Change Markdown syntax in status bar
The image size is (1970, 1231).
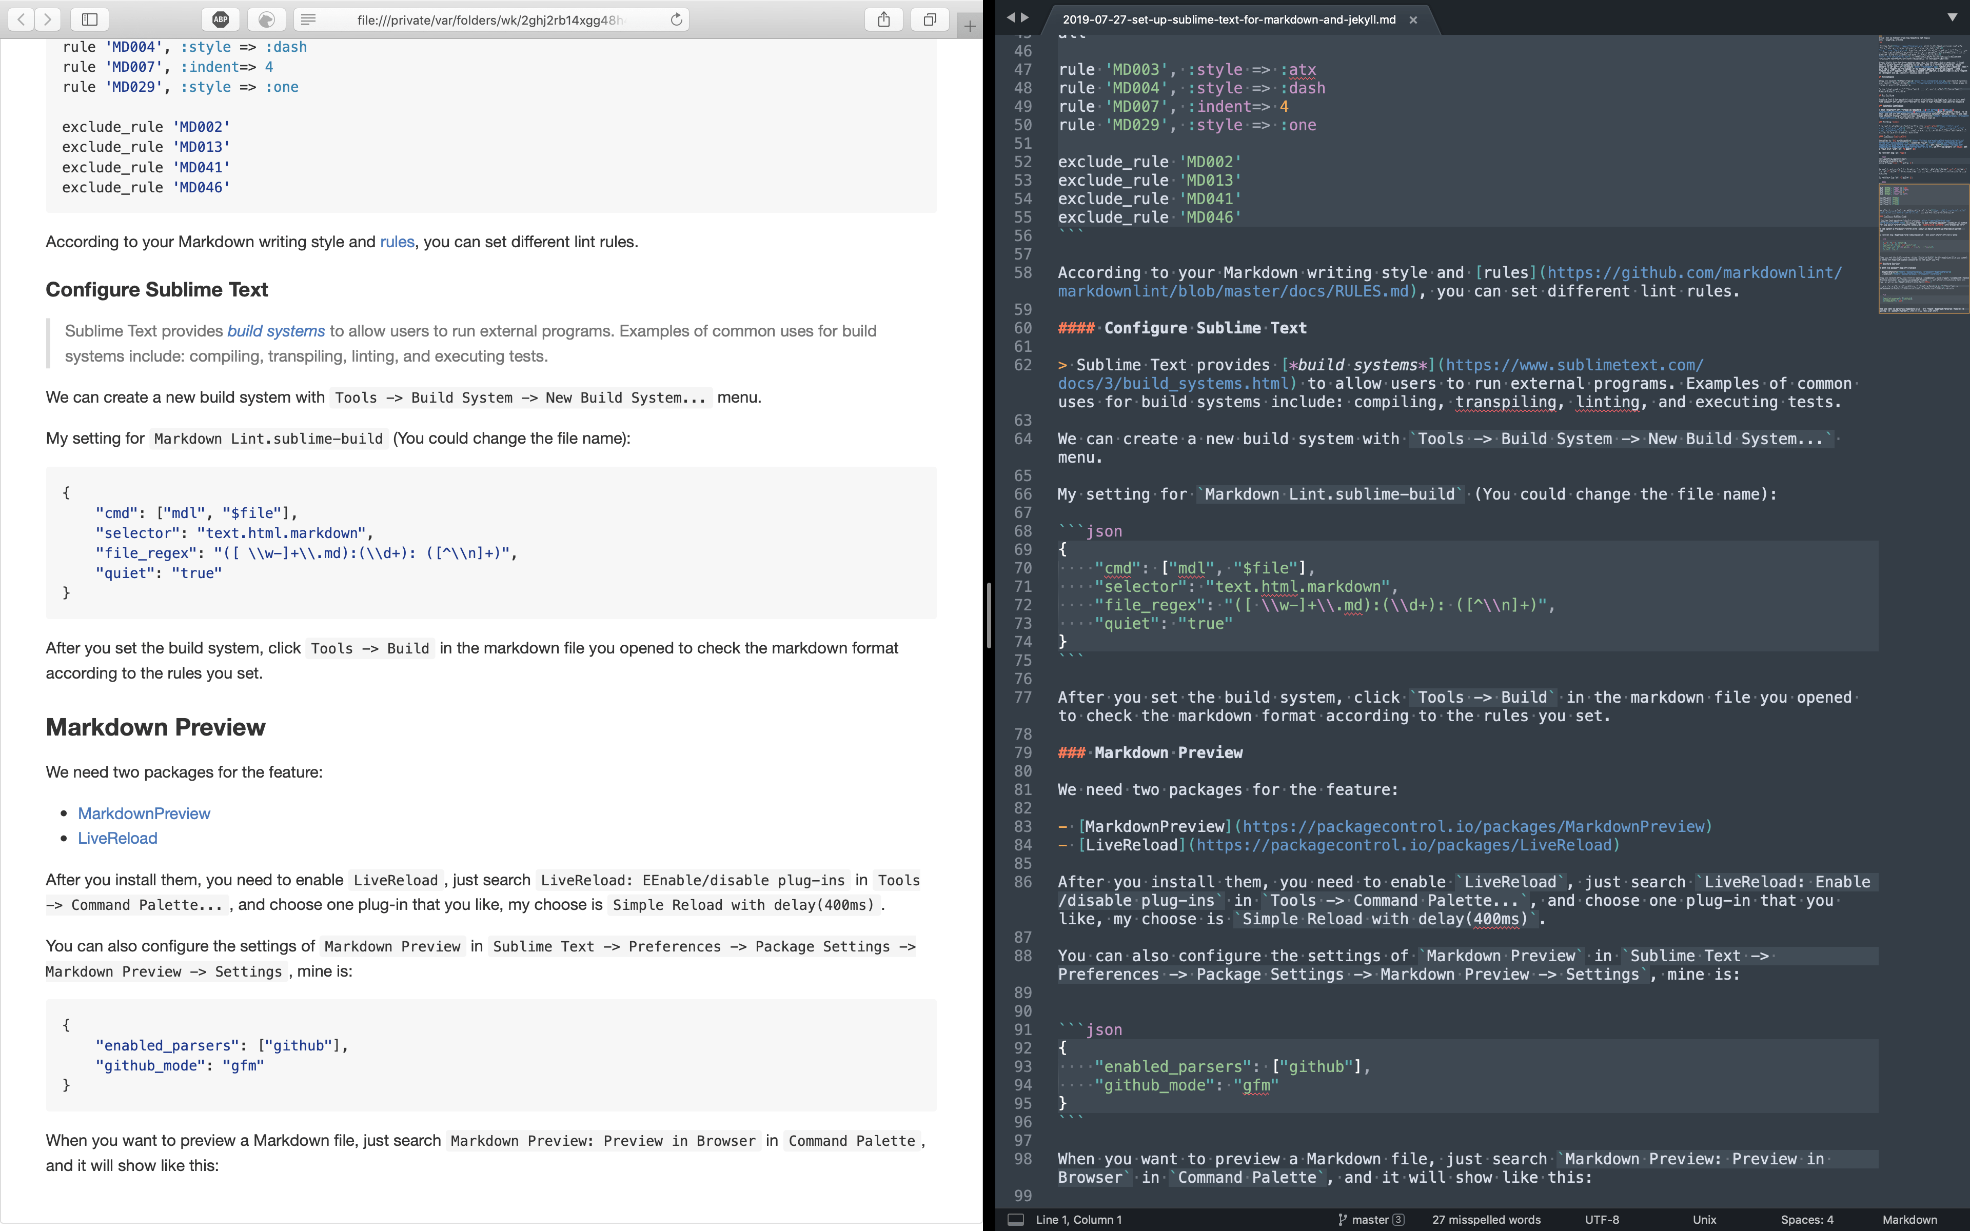click(x=1910, y=1220)
